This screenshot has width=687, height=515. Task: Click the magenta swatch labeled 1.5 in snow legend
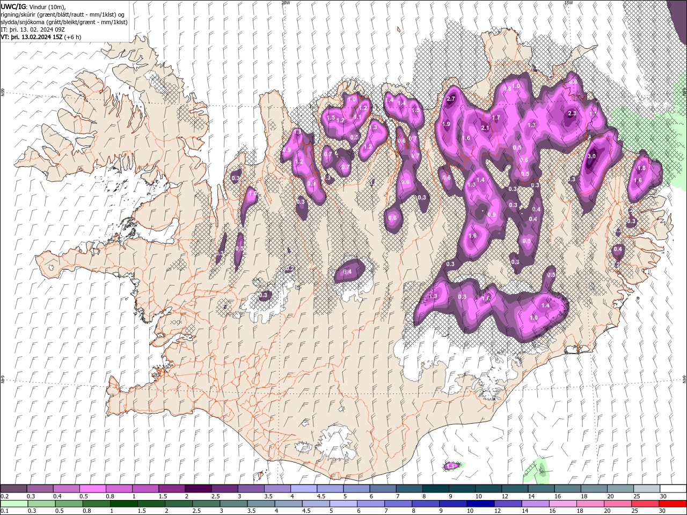tap(172, 489)
